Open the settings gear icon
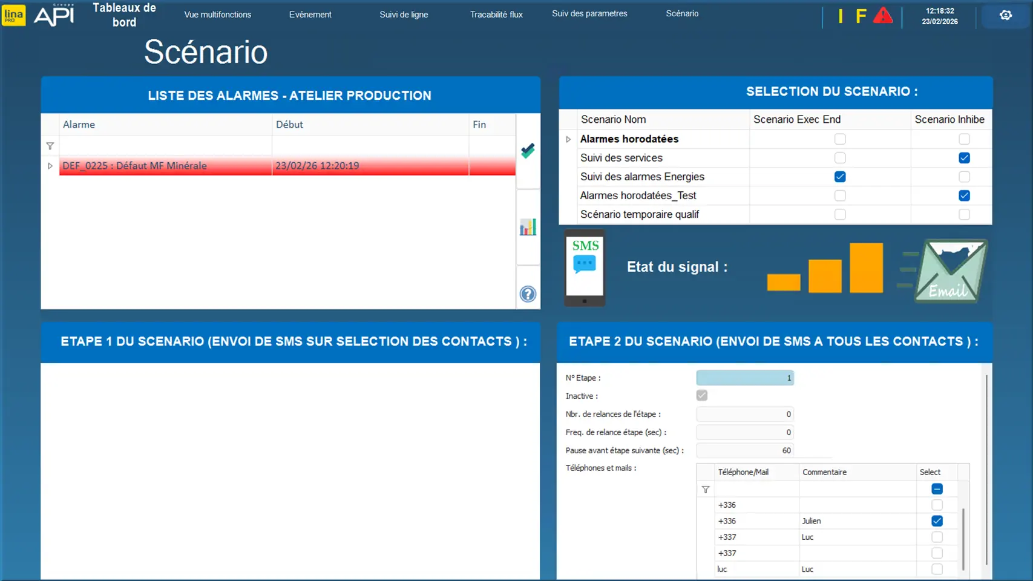 [x=1005, y=15]
